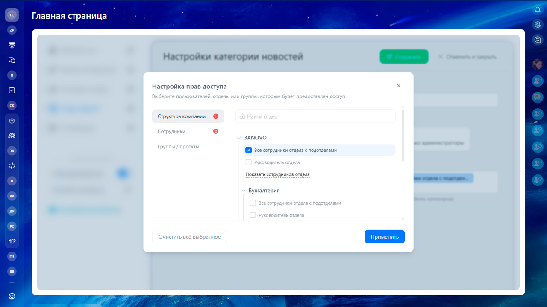Viewport: 547px width, 307px height.
Task: Open the В sidebar item
Action: 12,181
